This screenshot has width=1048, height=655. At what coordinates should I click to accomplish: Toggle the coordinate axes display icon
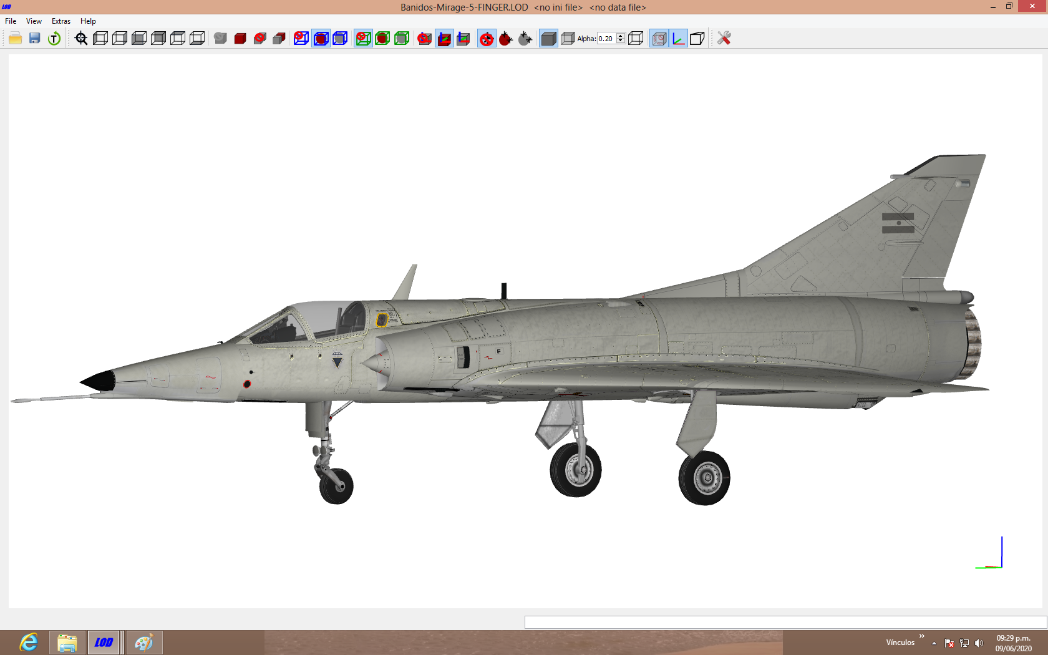pyautogui.click(x=678, y=39)
